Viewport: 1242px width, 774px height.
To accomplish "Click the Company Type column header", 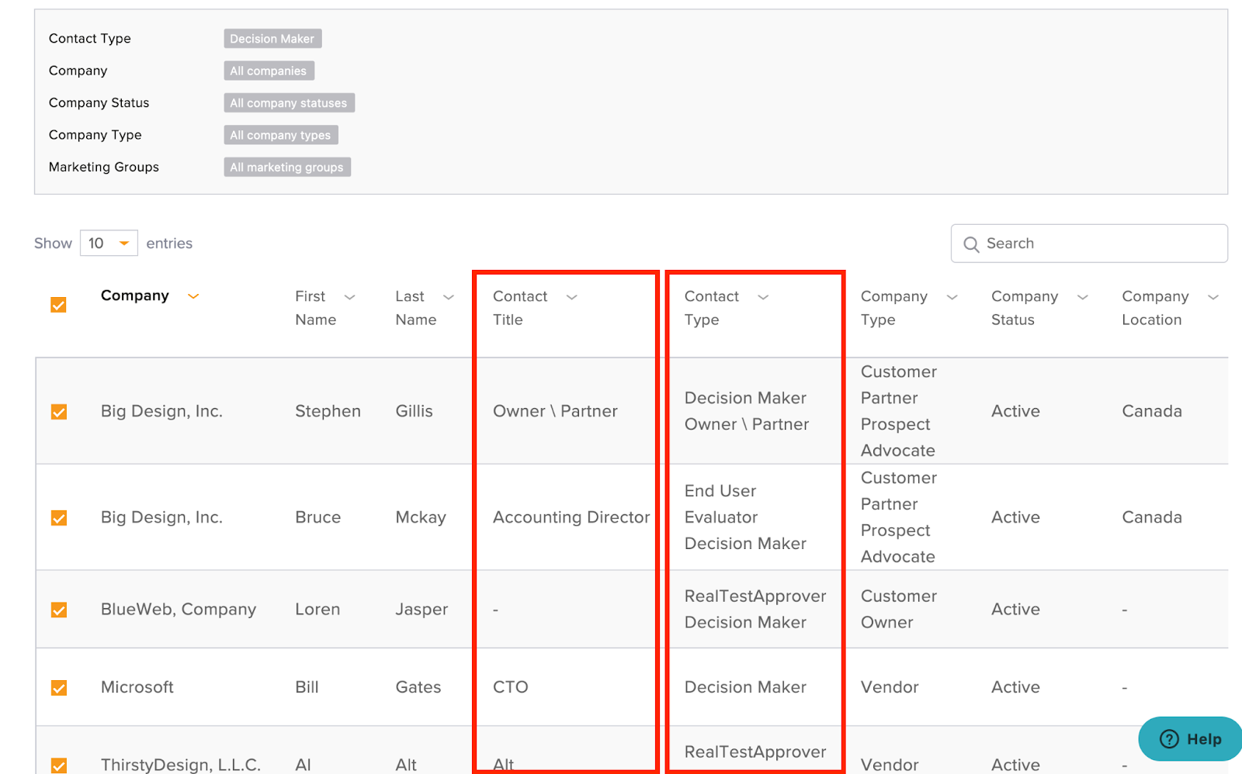I will (x=894, y=308).
